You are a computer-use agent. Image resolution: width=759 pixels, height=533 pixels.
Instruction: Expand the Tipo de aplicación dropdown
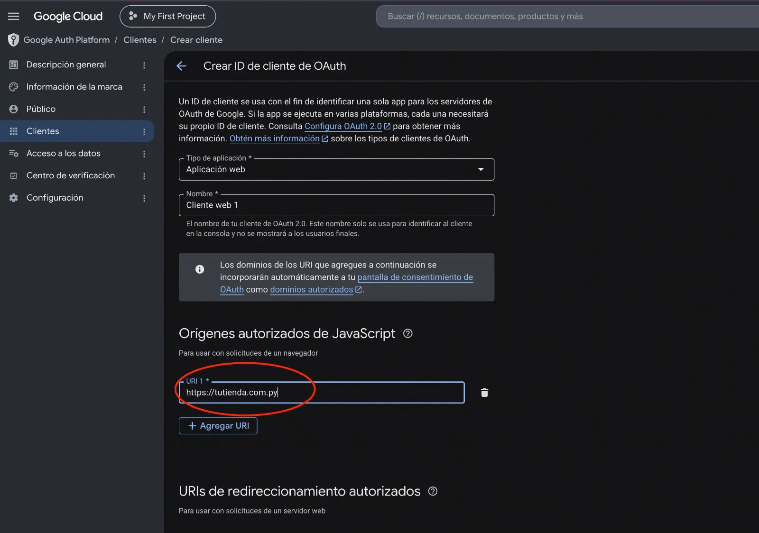(336, 169)
